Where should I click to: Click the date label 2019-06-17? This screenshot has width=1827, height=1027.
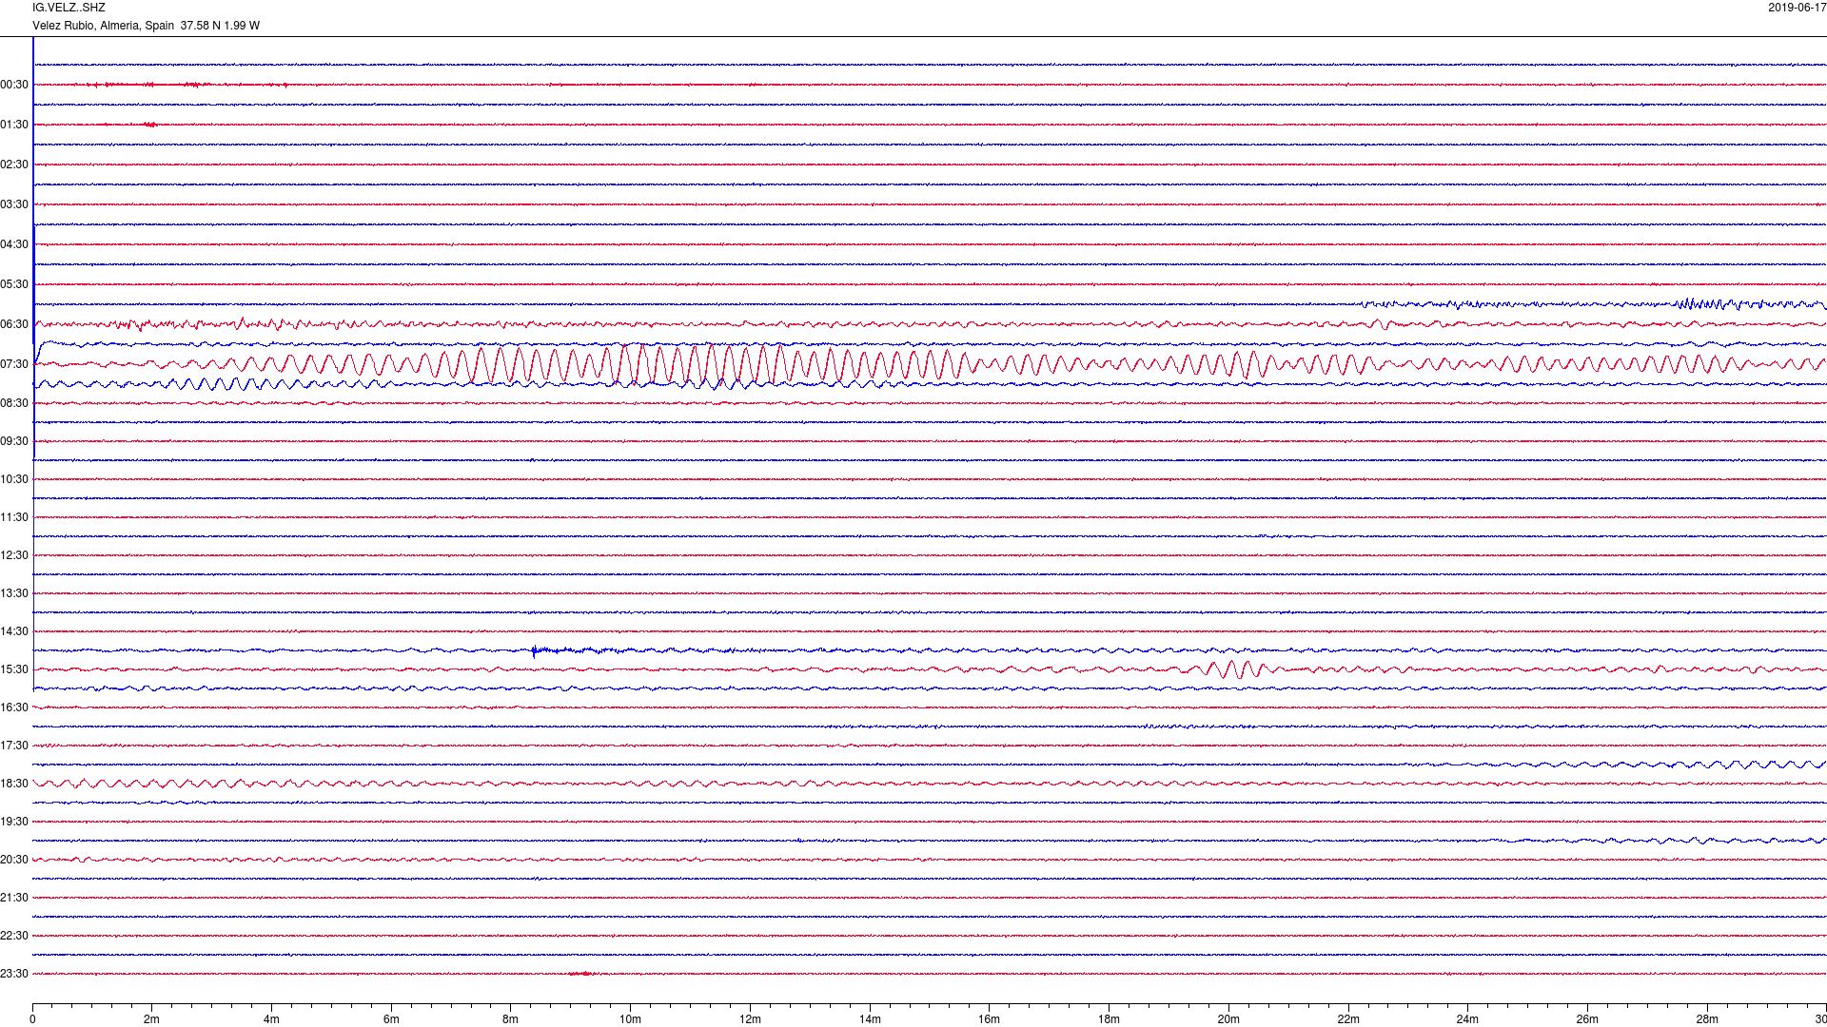1797,8
